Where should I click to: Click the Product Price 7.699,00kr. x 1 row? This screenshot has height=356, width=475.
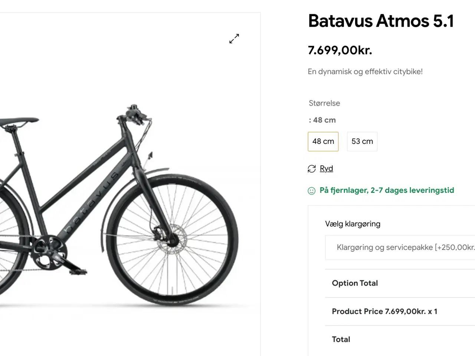point(384,311)
